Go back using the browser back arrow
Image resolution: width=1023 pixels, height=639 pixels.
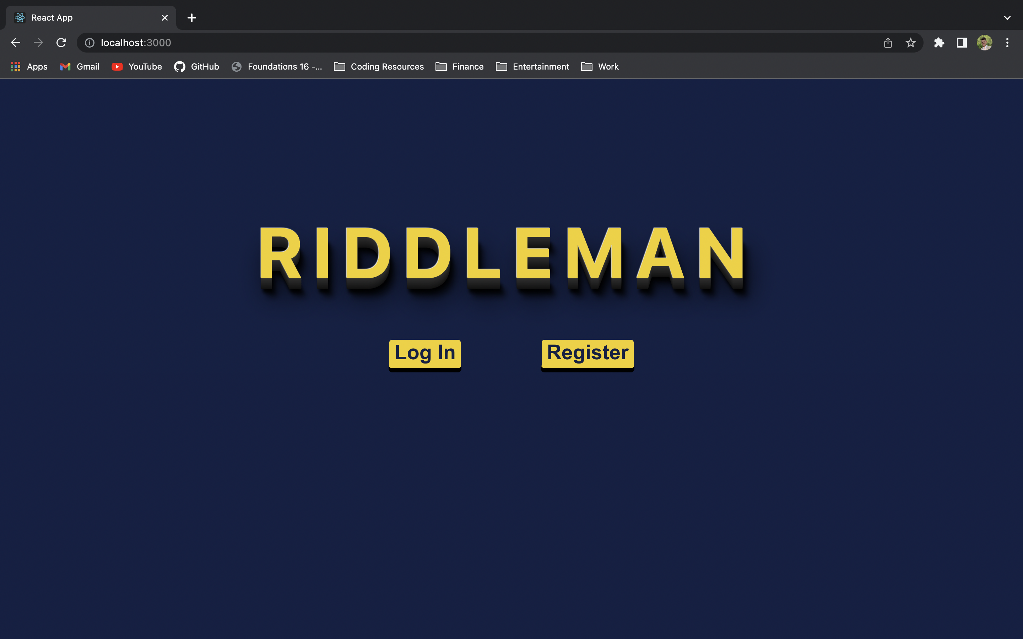16,43
